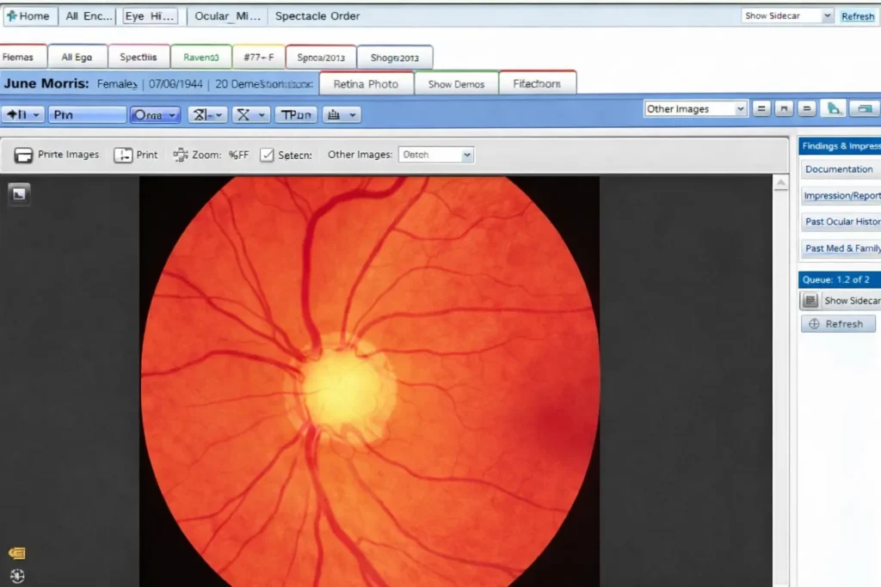881x587 pixels.
Task: Click the Refresh link in the top-right corner
Action: 857,15
